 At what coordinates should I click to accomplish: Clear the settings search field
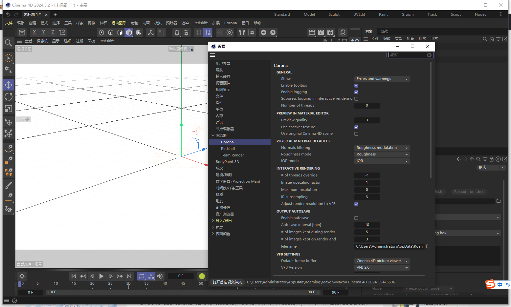429,55
